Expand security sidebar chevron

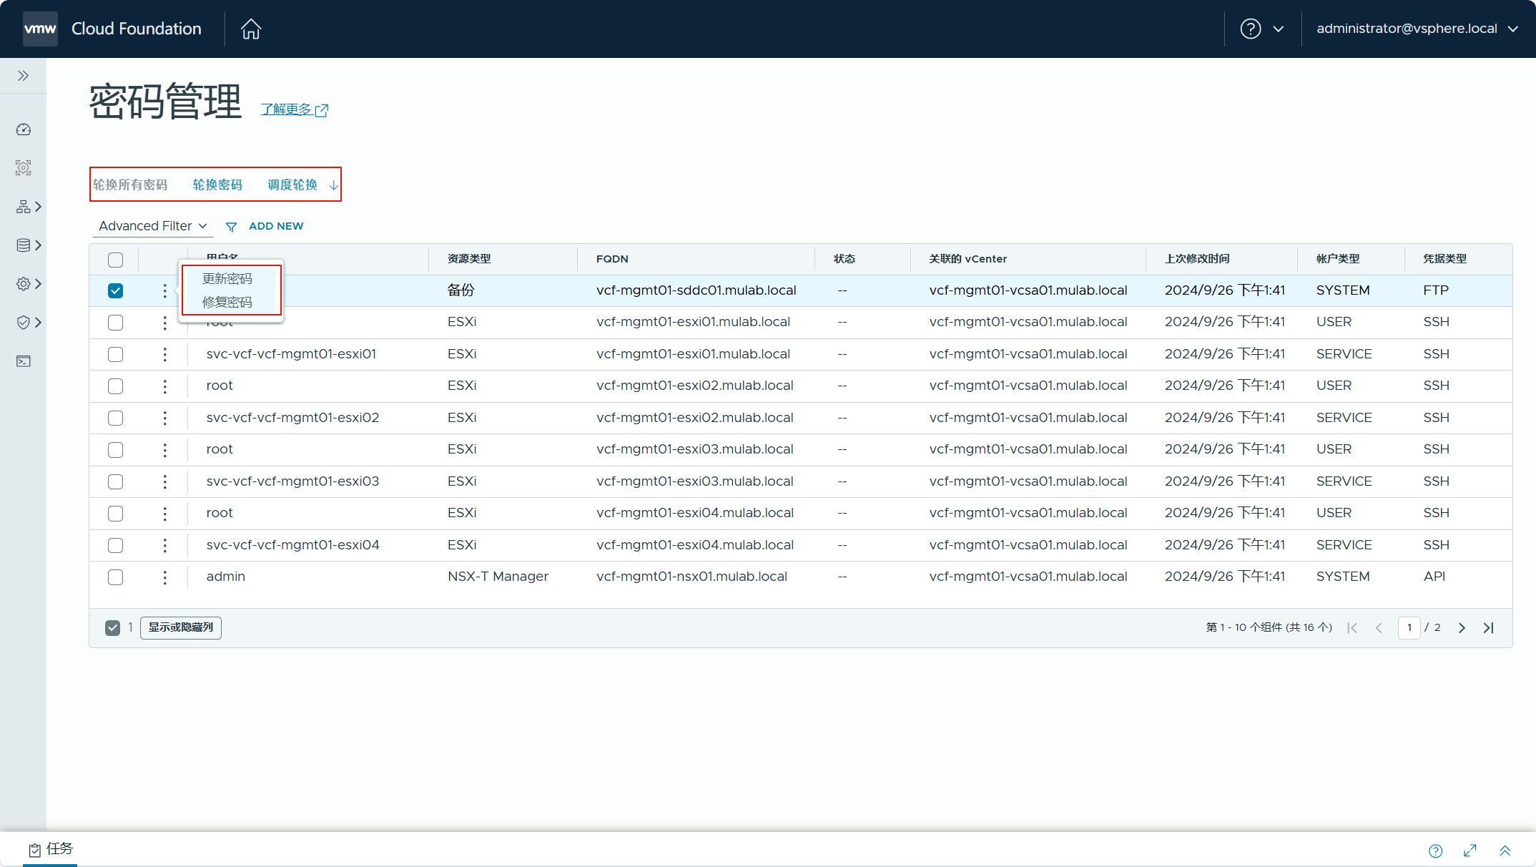click(39, 323)
